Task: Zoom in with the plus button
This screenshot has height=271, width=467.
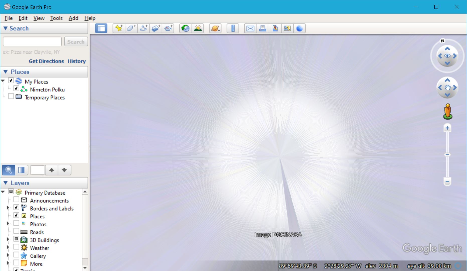Action: point(447,128)
